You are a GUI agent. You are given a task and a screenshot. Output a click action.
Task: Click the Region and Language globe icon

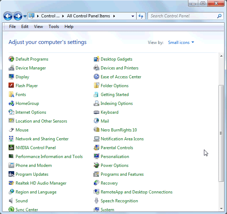(x=11, y=192)
